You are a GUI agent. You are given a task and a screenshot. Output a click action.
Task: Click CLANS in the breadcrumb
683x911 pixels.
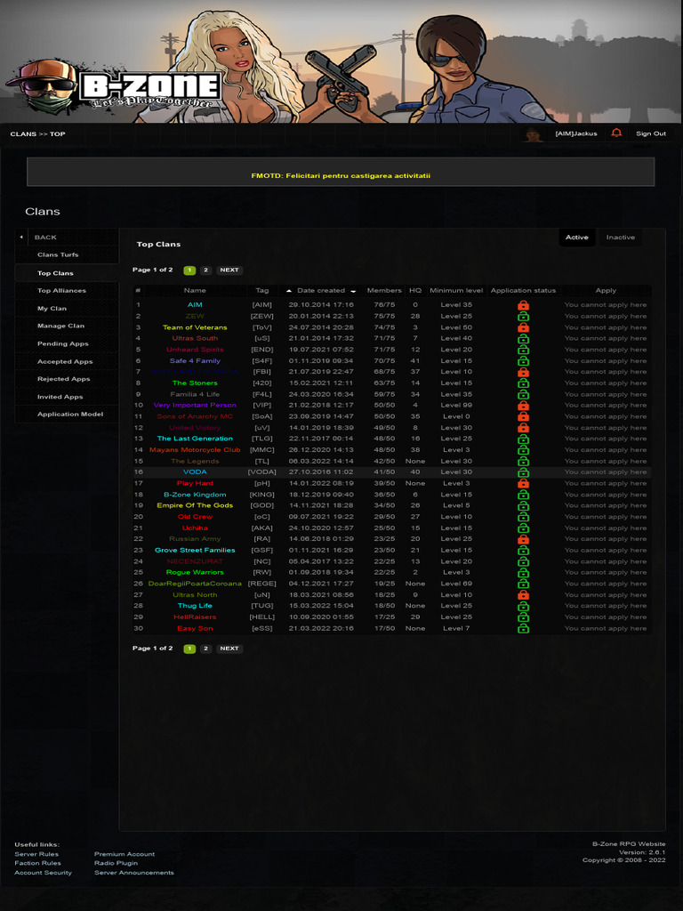pos(23,134)
